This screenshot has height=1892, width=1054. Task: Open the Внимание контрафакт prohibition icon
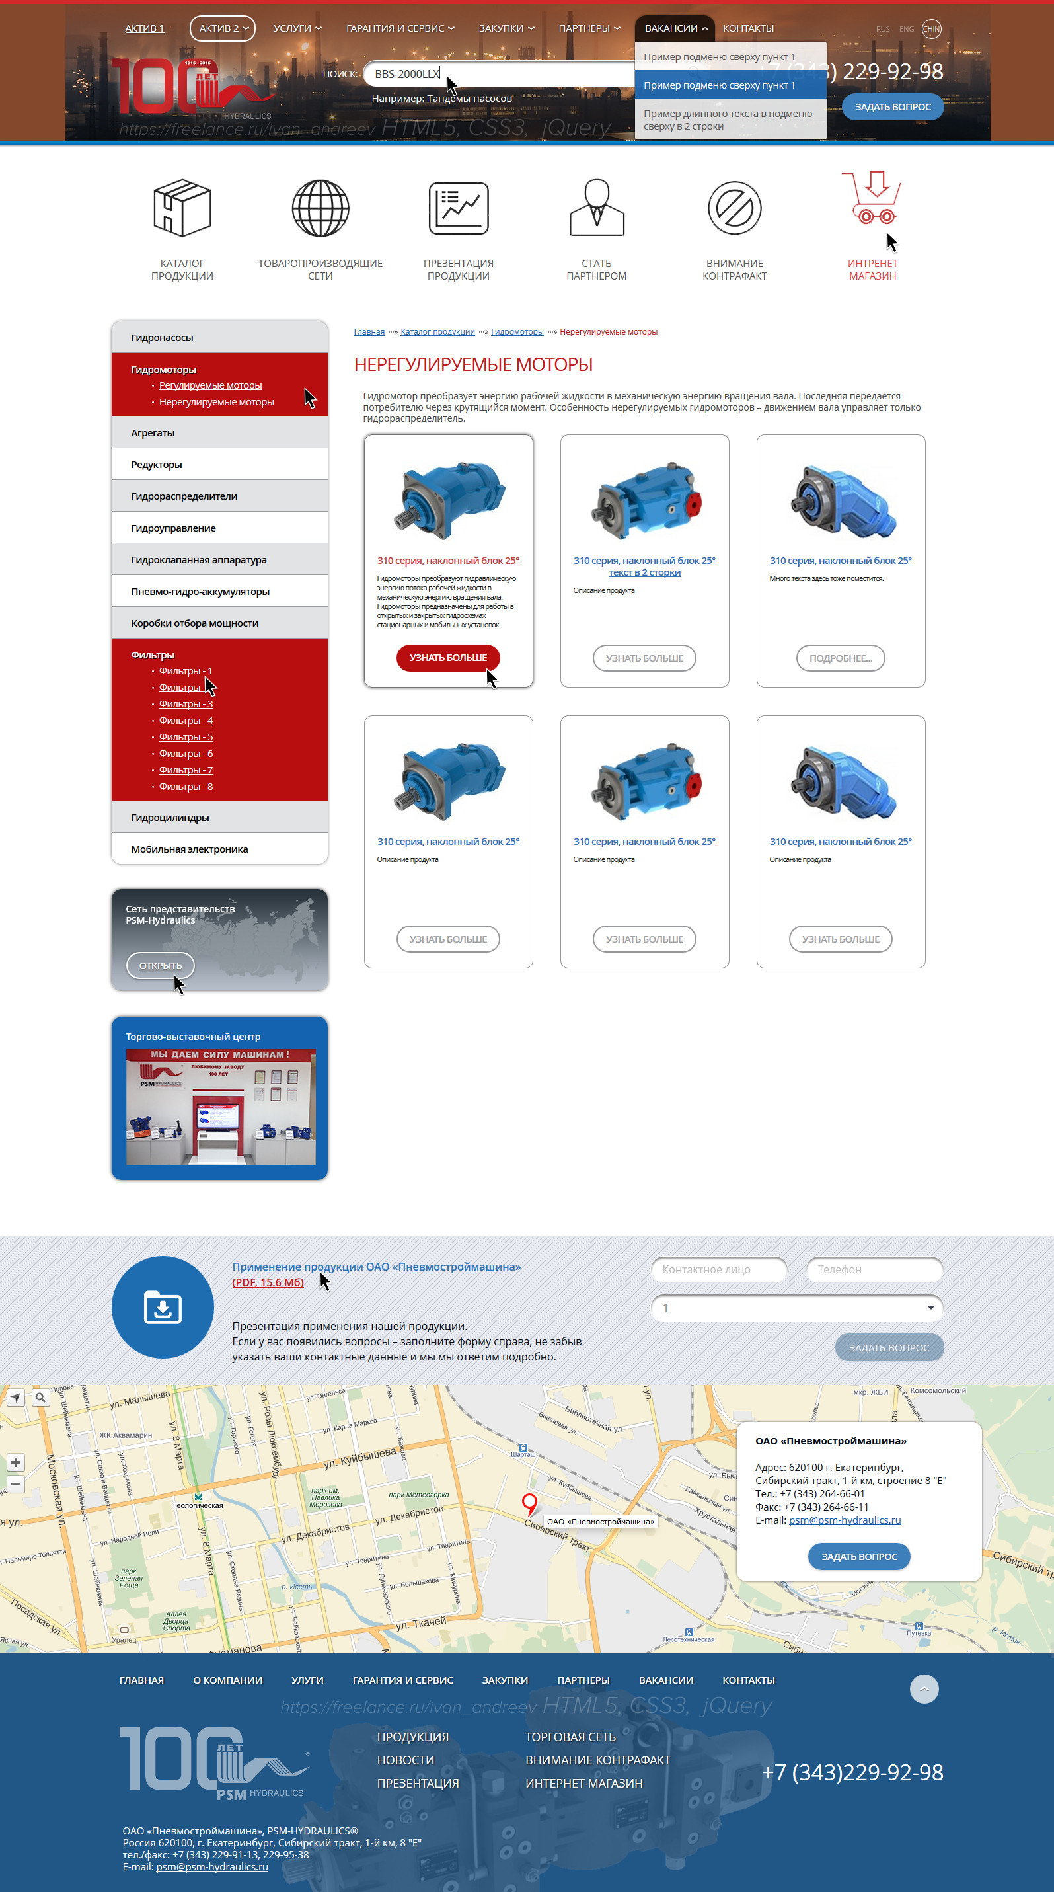(735, 209)
